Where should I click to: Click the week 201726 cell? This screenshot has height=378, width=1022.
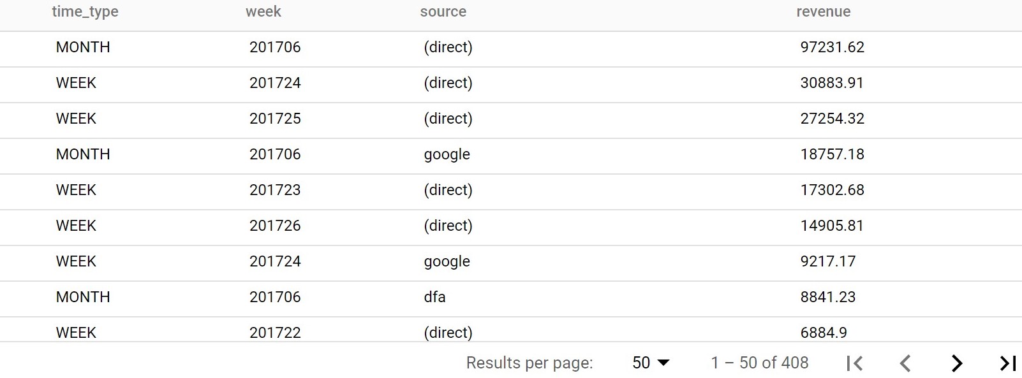point(275,226)
